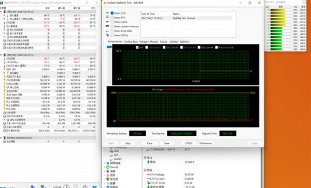Click thermometer icon of CPU IA 核心 row
This screenshot has height=188, width=311.
[5, 62]
